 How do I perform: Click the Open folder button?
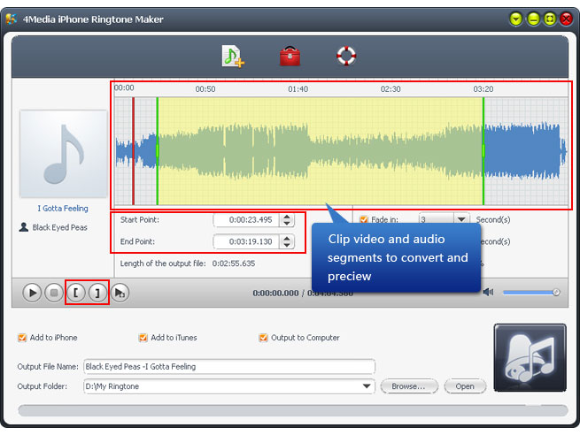465,386
